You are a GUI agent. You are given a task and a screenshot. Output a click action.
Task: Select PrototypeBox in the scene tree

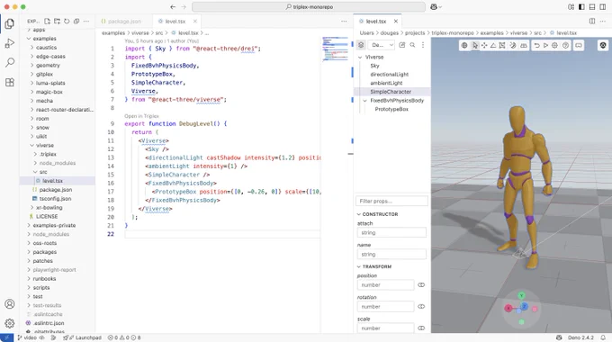click(x=391, y=109)
